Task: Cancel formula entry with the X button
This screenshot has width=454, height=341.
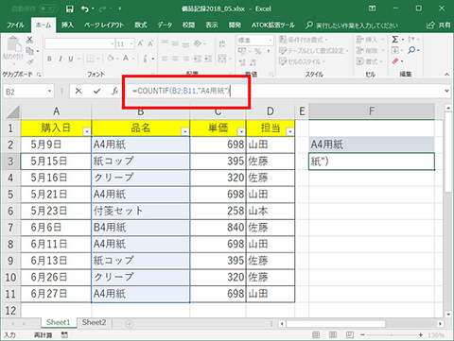Action: 79,92
